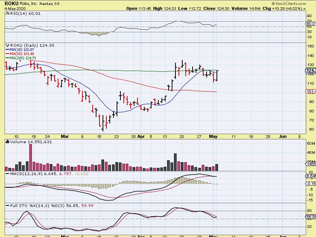Click the 'Open 113.46' value
This screenshot has height=237, width=316.
pos(139,8)
